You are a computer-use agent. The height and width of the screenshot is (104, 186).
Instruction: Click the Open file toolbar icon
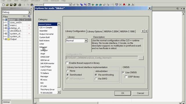[x=7, y=5]
